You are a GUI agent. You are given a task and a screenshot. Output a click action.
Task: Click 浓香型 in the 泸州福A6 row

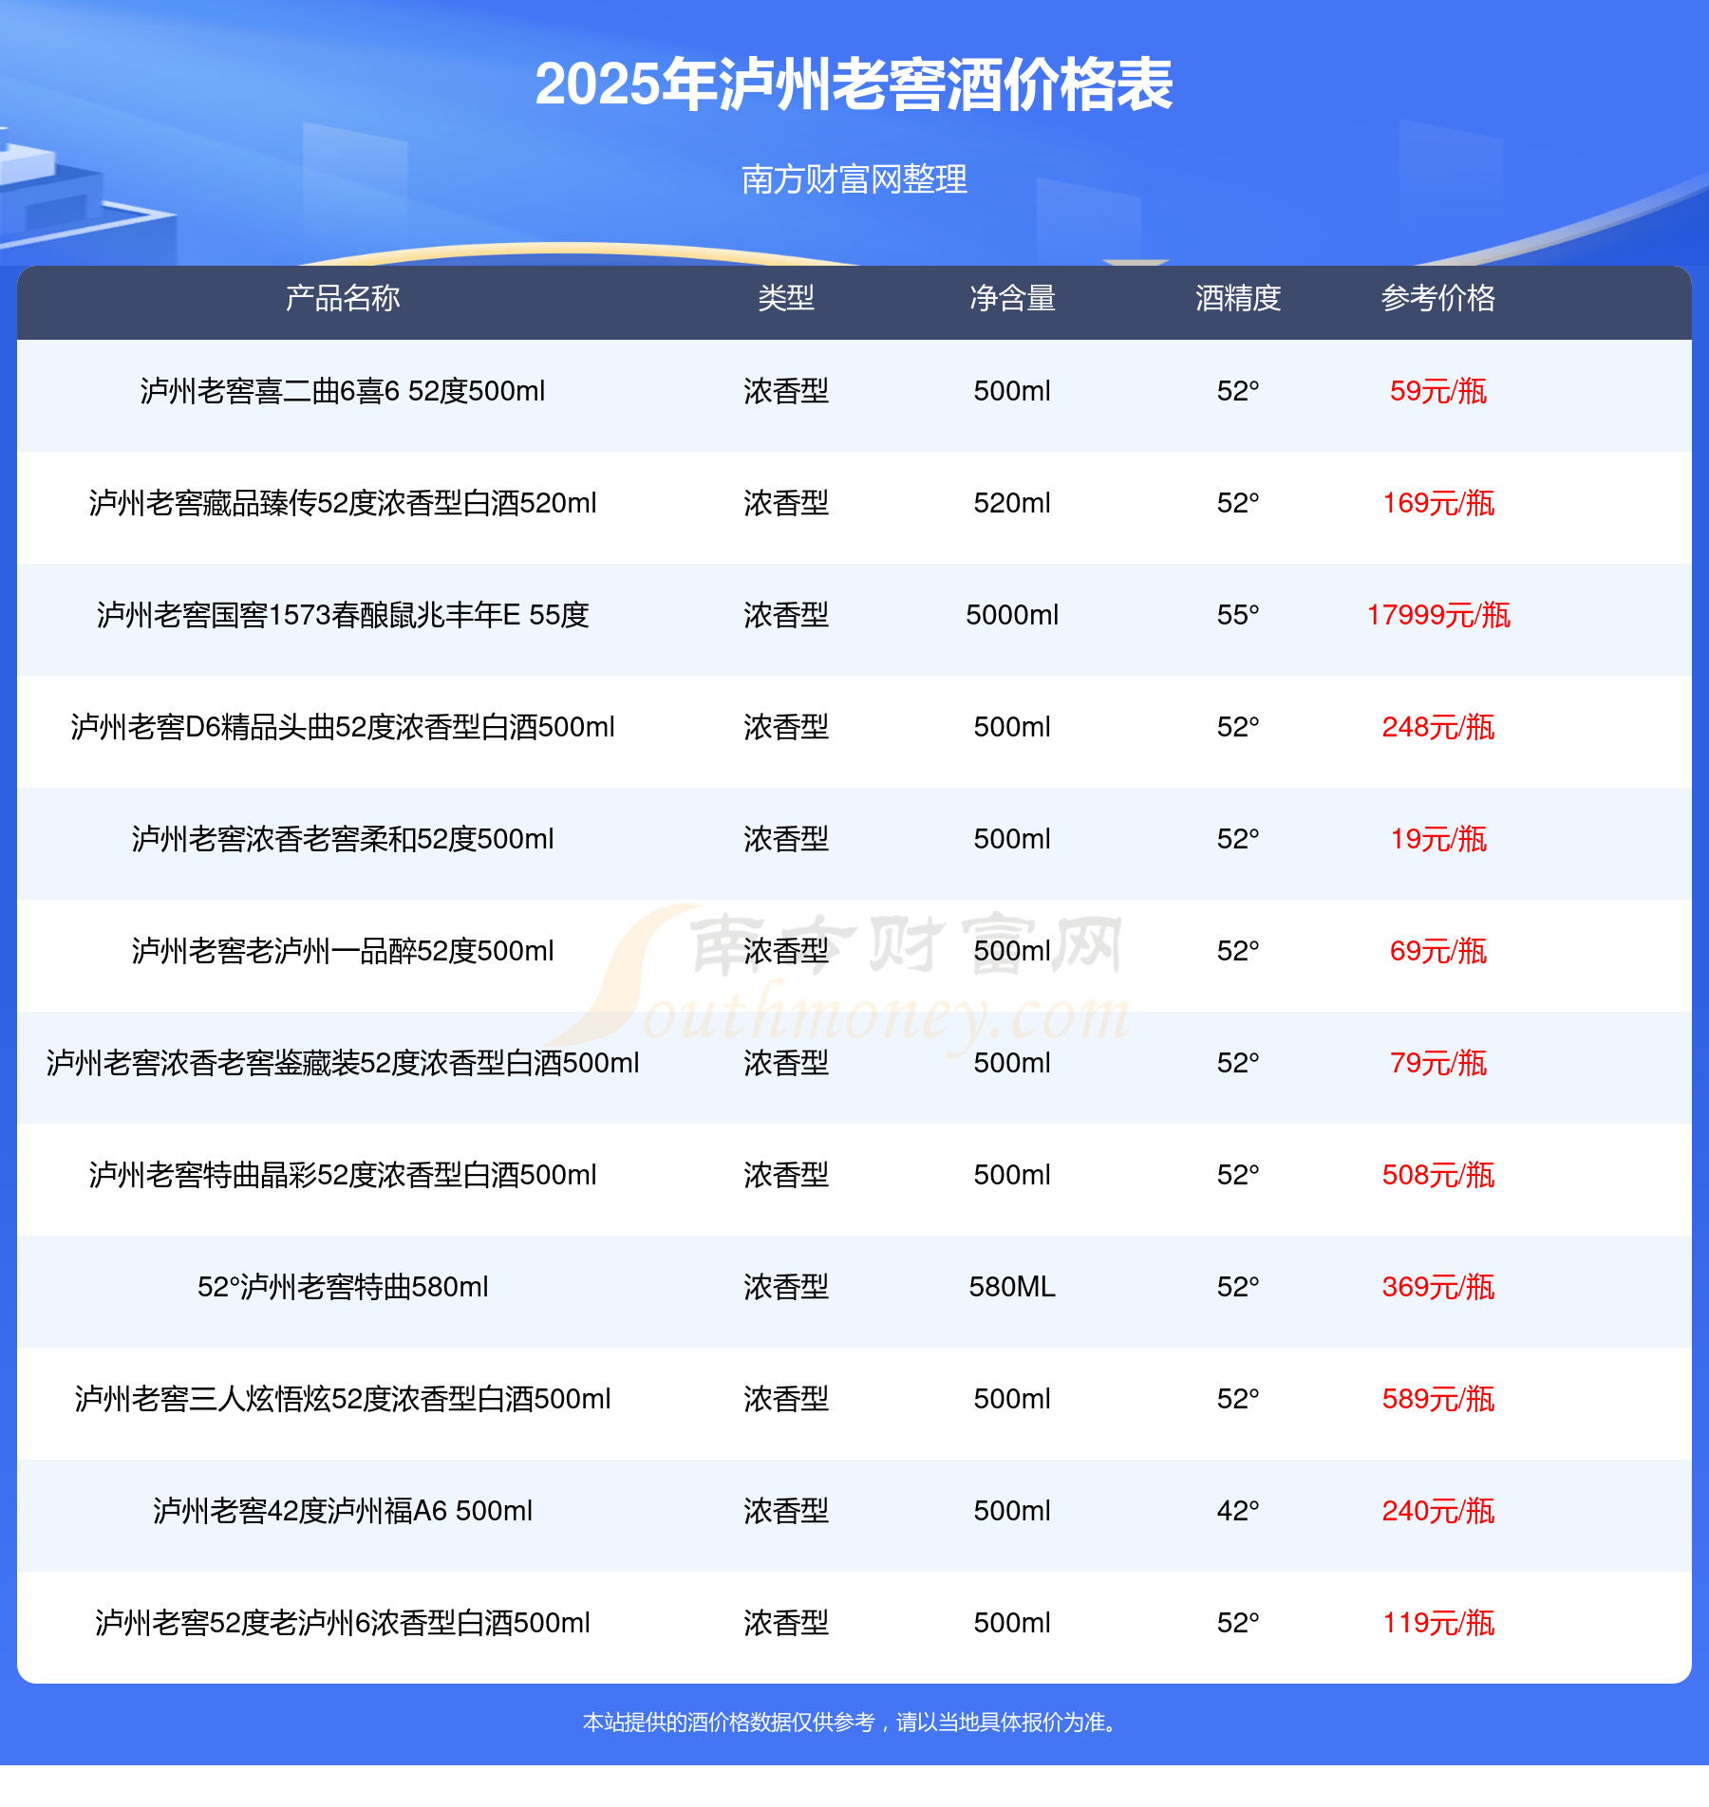coord(786,1511)
